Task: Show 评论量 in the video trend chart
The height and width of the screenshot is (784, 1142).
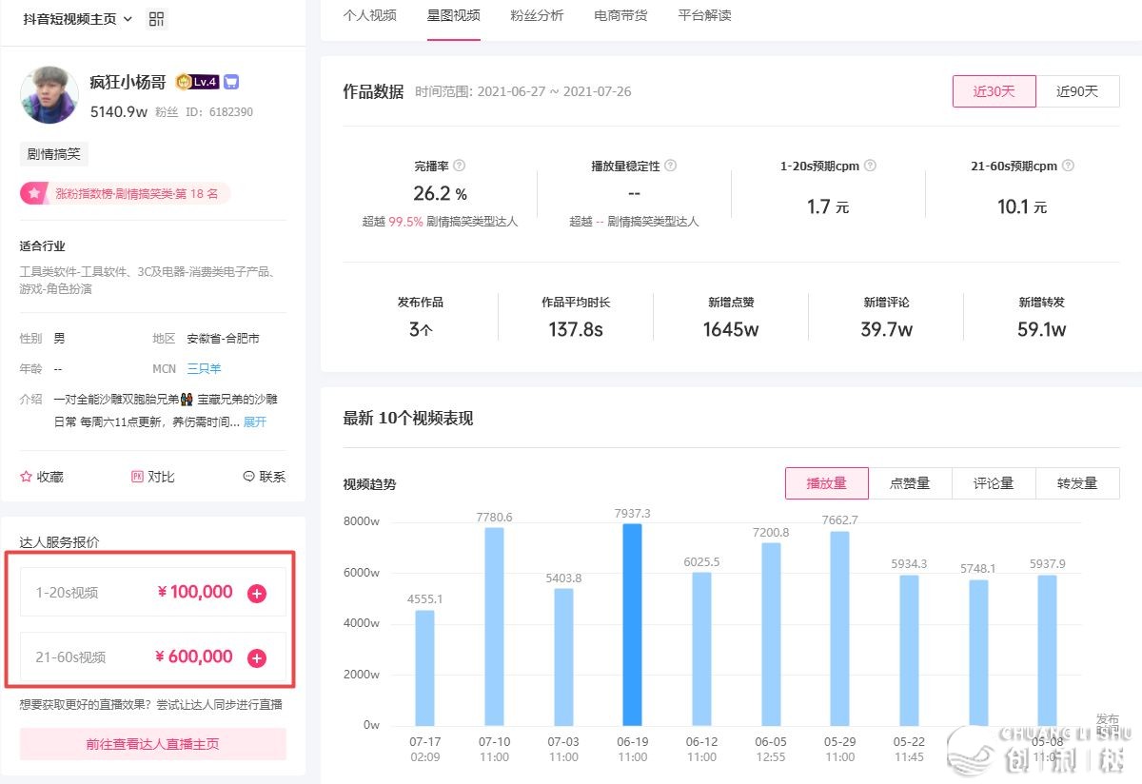Action: coord(994,483)
